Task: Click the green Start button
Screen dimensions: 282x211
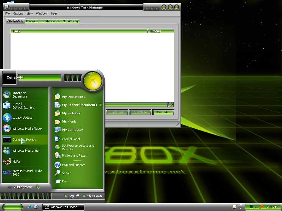Action: (x=12, y=207)
